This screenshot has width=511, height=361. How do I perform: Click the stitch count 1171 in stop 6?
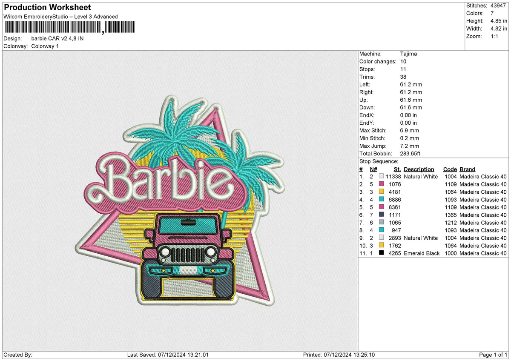(x=395, y=215)
